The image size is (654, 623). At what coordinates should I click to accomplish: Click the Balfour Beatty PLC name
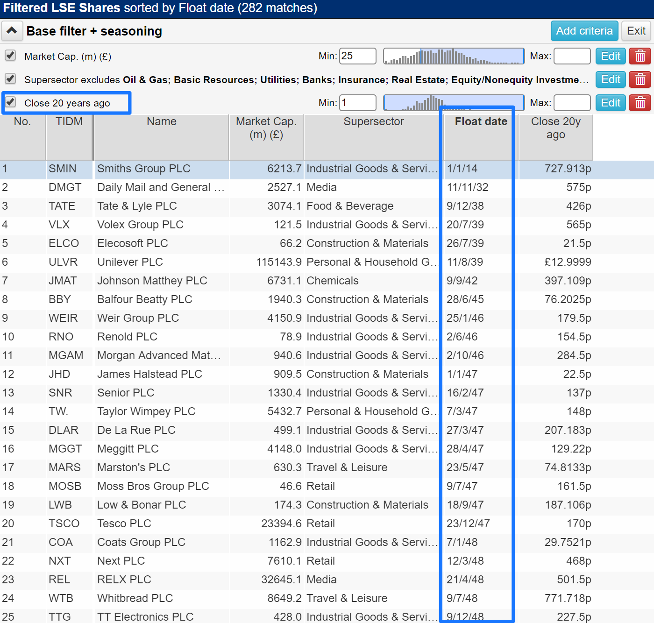click(145, 299)
